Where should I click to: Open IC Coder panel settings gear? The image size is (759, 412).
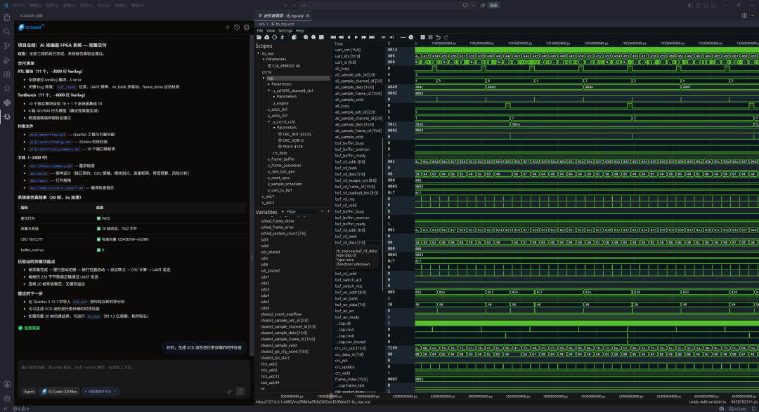pos(246,27)
